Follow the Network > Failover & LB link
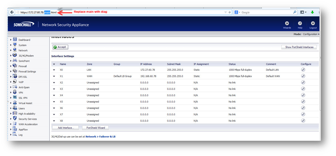The width and height of the screenshot is (336, 156). 100,137
